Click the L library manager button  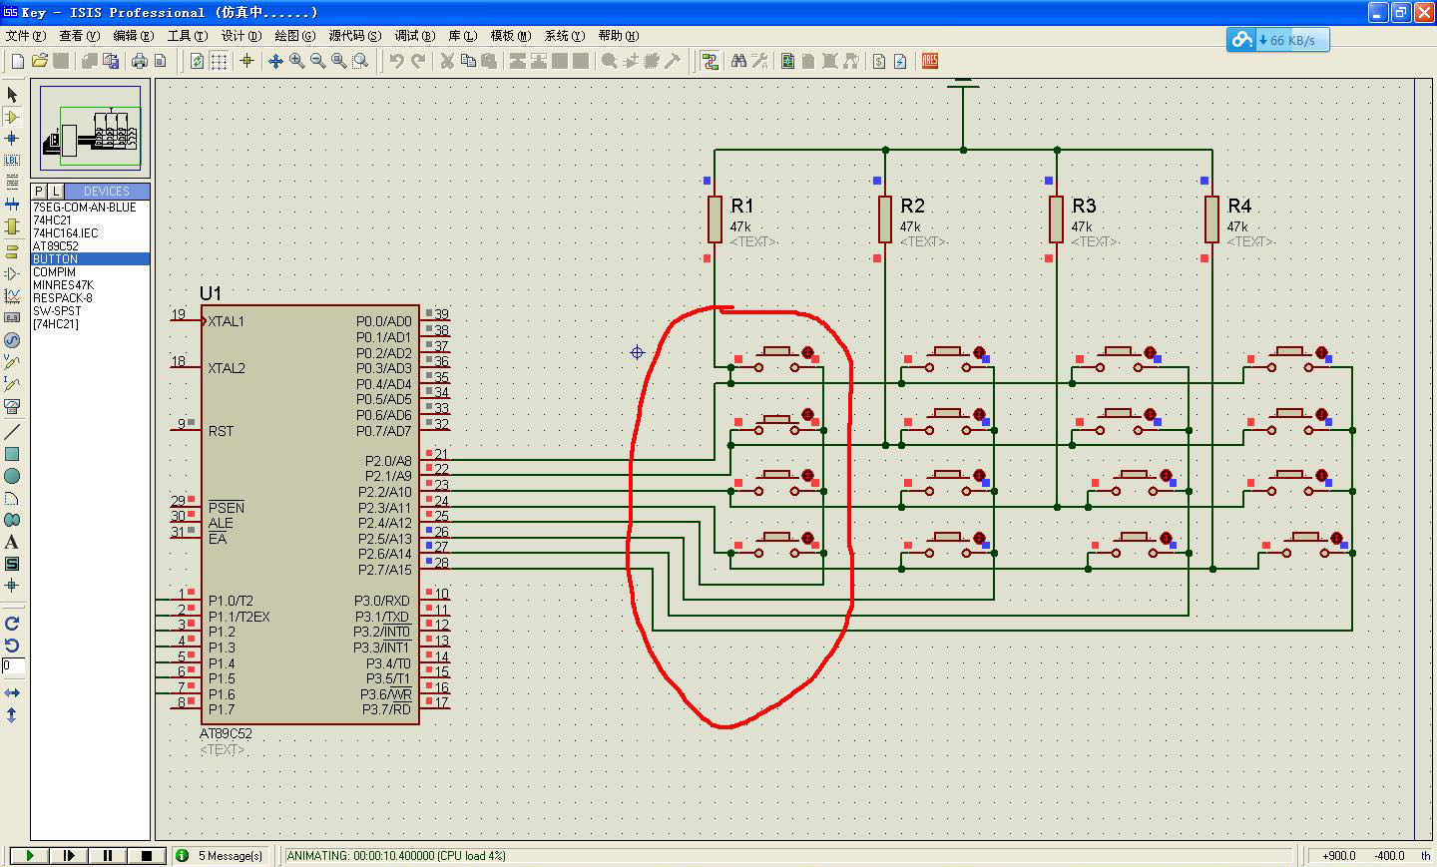[56, 191]
